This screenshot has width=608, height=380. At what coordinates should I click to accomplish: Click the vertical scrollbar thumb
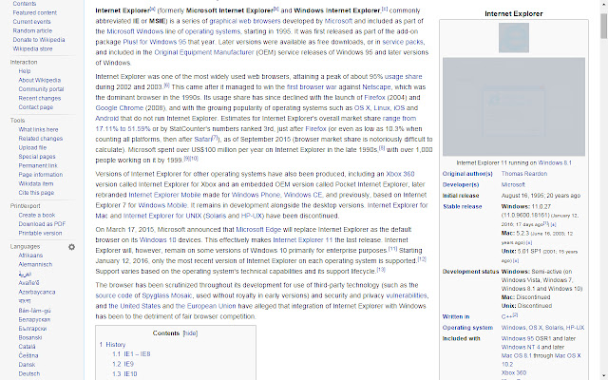tap(604, 26)
